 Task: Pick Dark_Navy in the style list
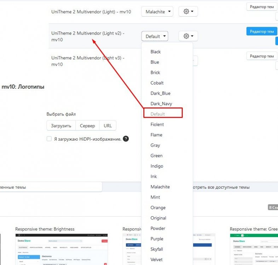point(161,104)
